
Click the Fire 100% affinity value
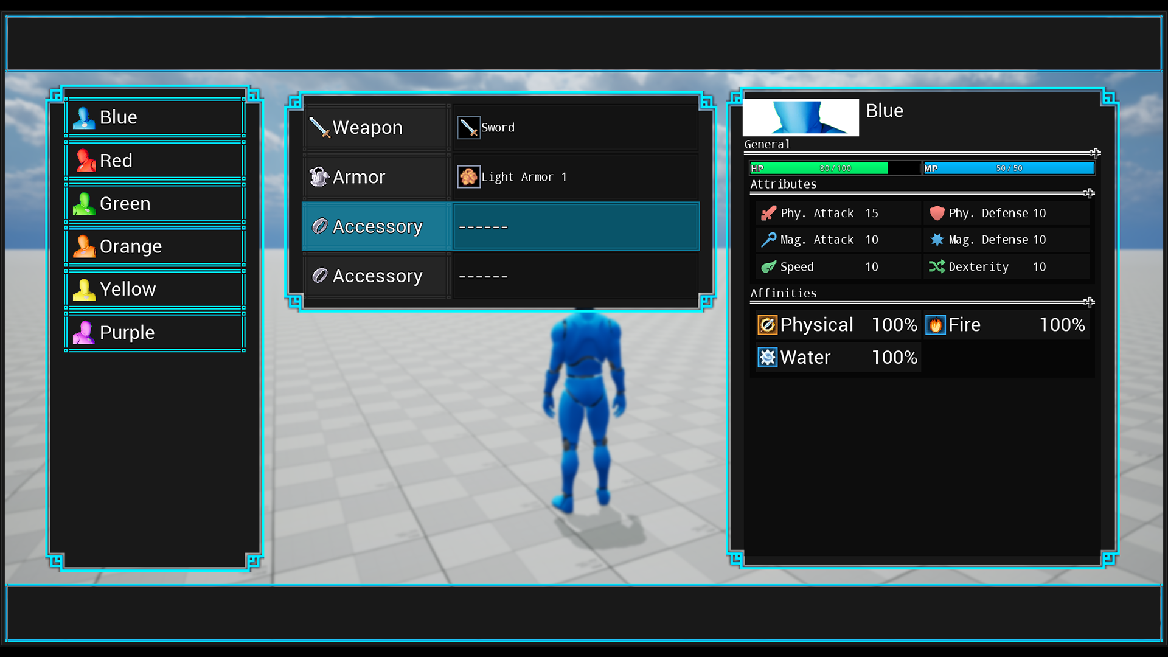click(1062, 325)
